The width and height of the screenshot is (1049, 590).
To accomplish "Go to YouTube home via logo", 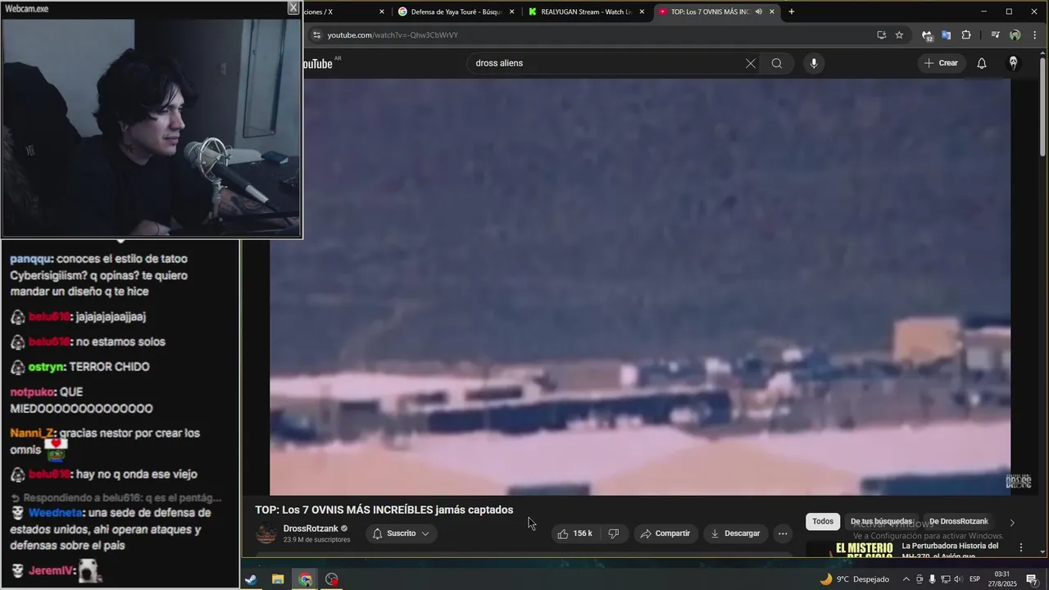I will tap(318, 64).
